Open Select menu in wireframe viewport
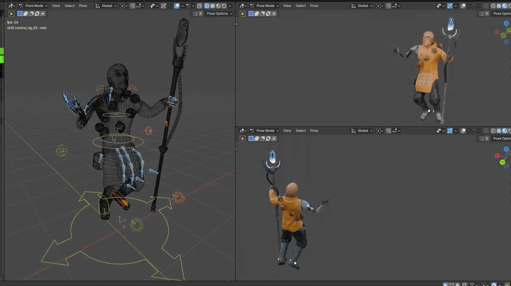Viewport: 511px width, 286px height. pyautogui.click(x=69, y=6)
